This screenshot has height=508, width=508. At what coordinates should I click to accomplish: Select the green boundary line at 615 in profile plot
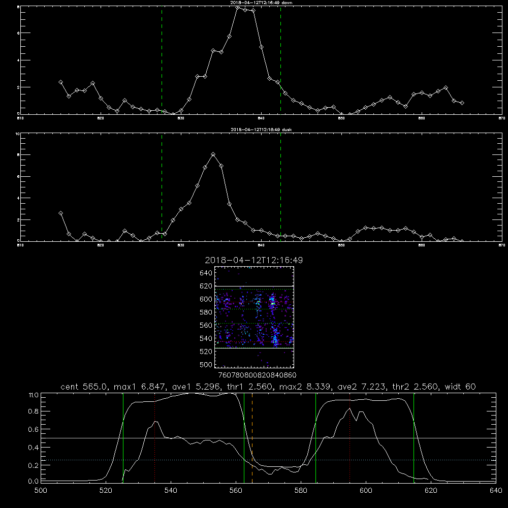tap(414, 438)
